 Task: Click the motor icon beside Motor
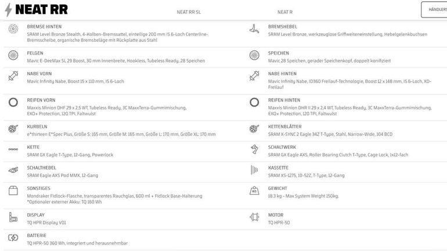254,217
